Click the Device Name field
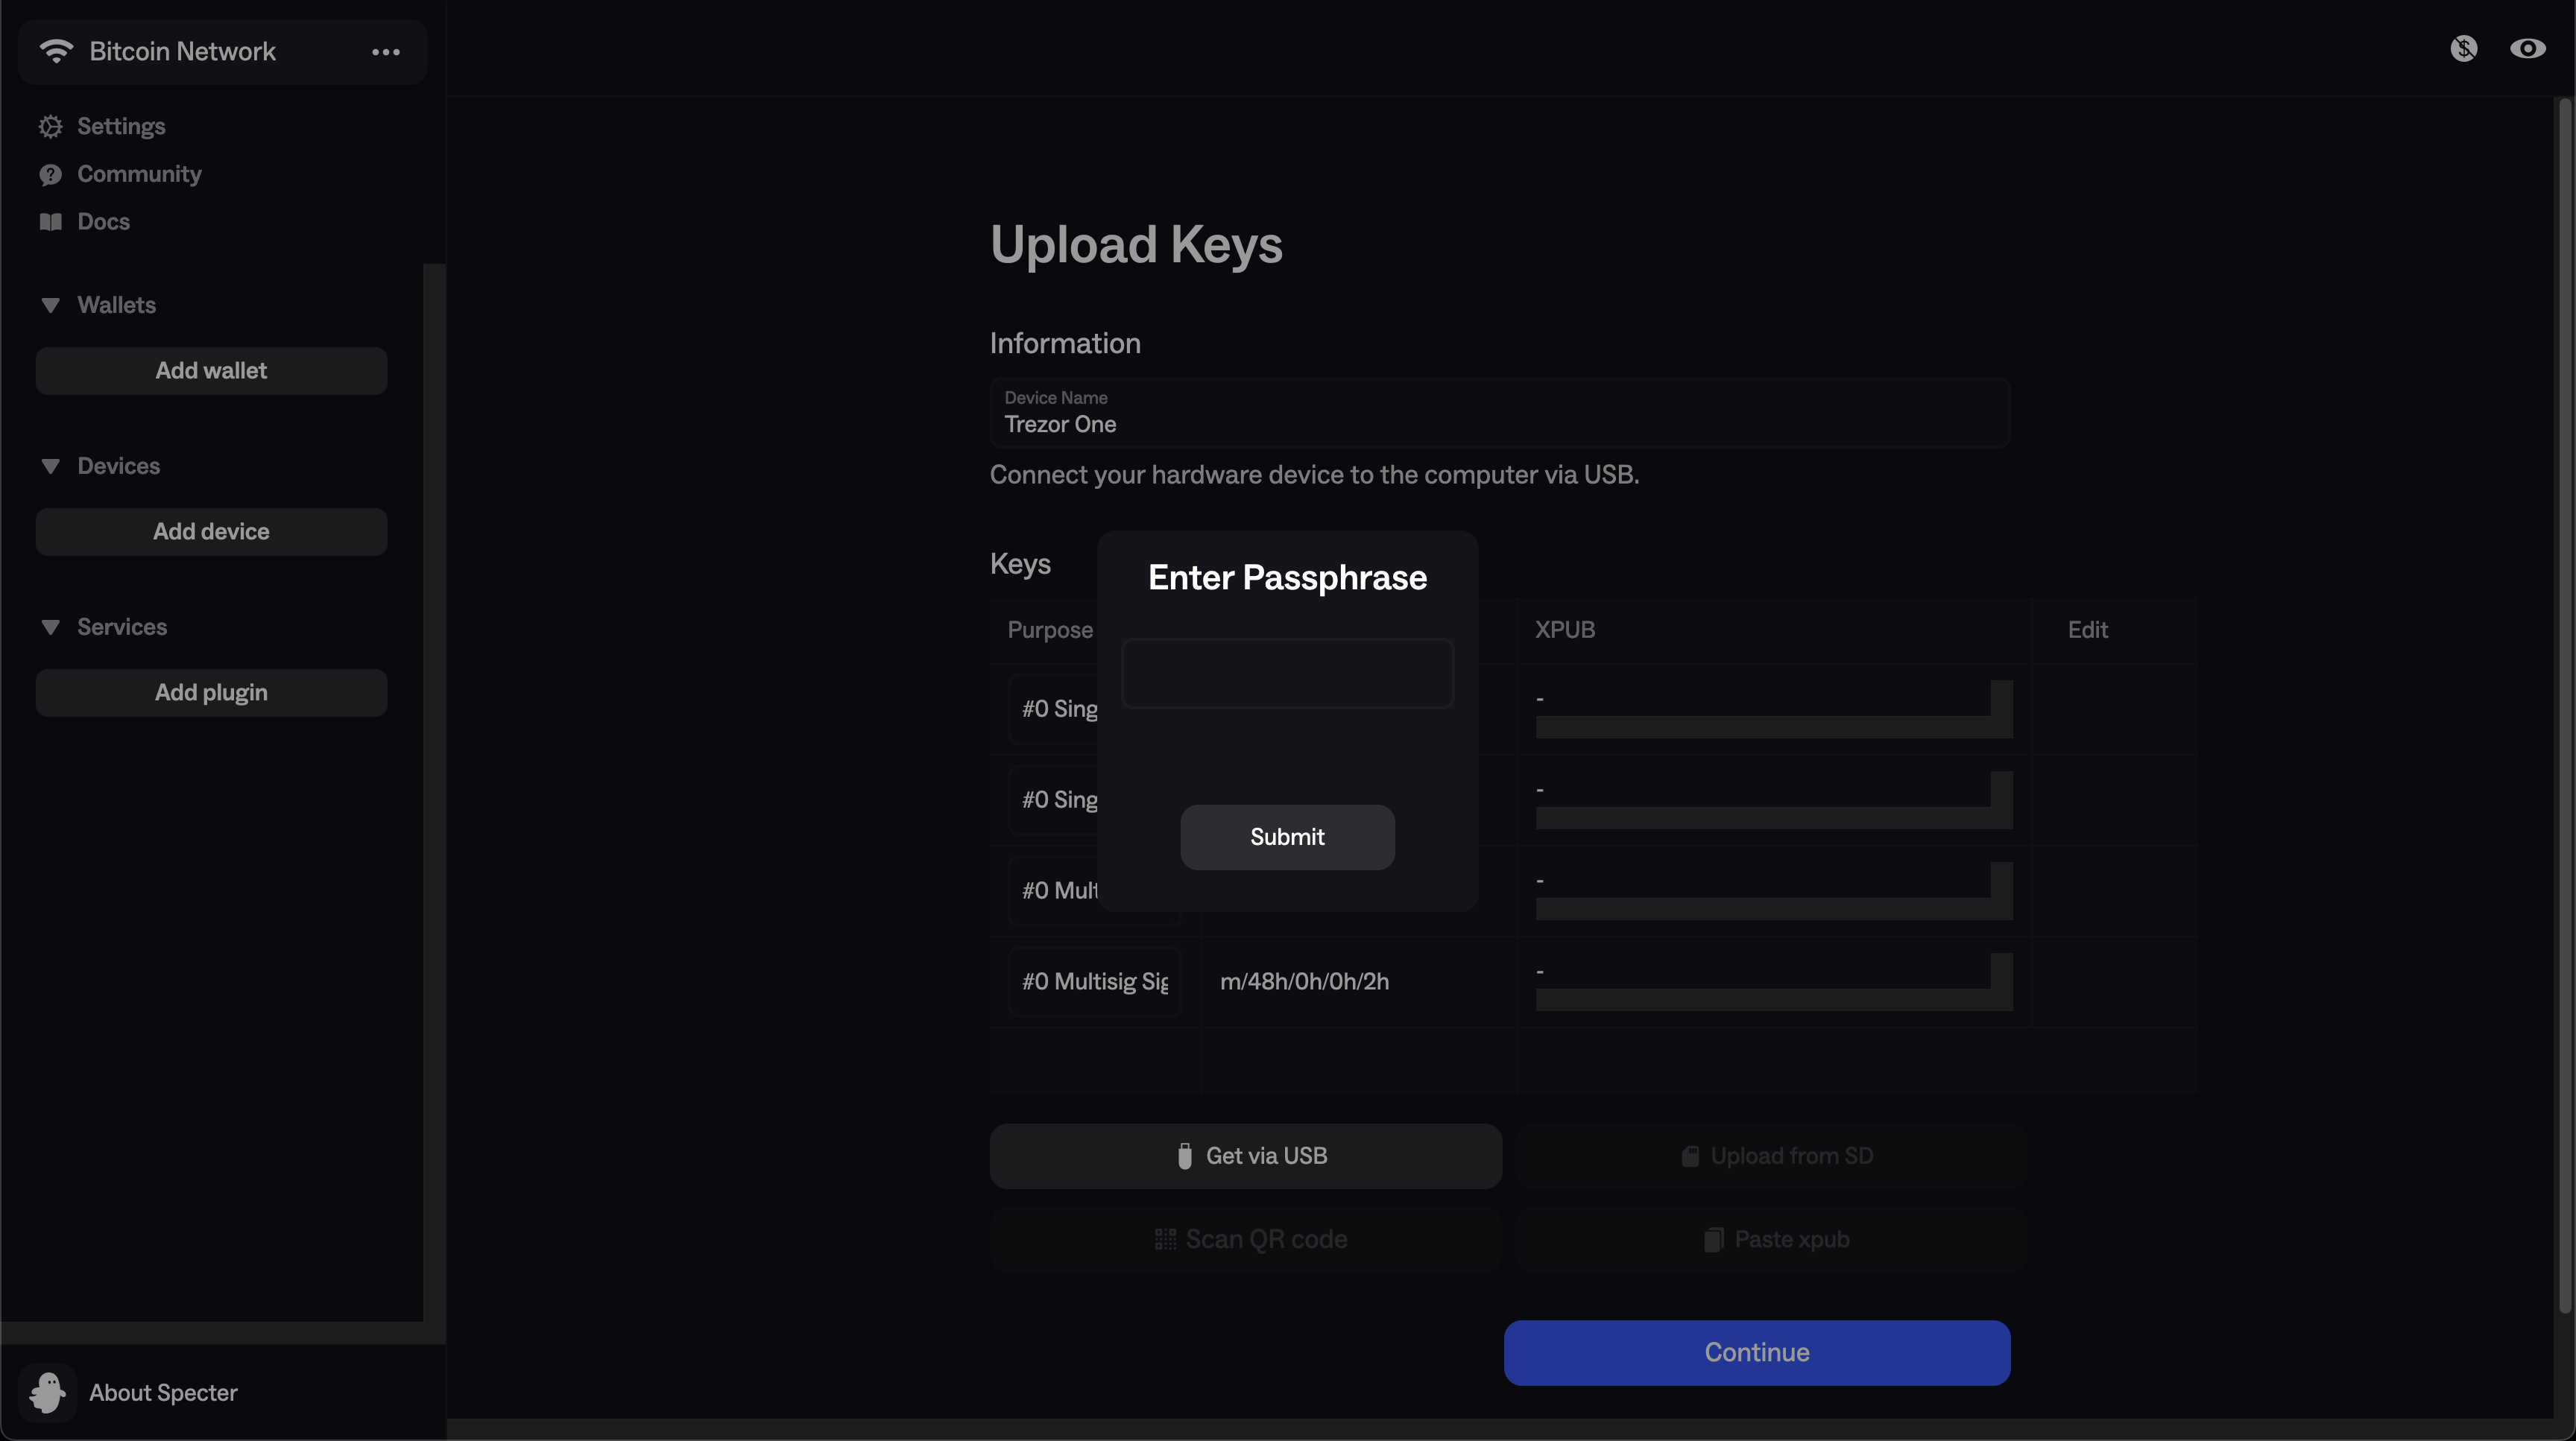The image size is (2576, 1441). click(1498, 414)
